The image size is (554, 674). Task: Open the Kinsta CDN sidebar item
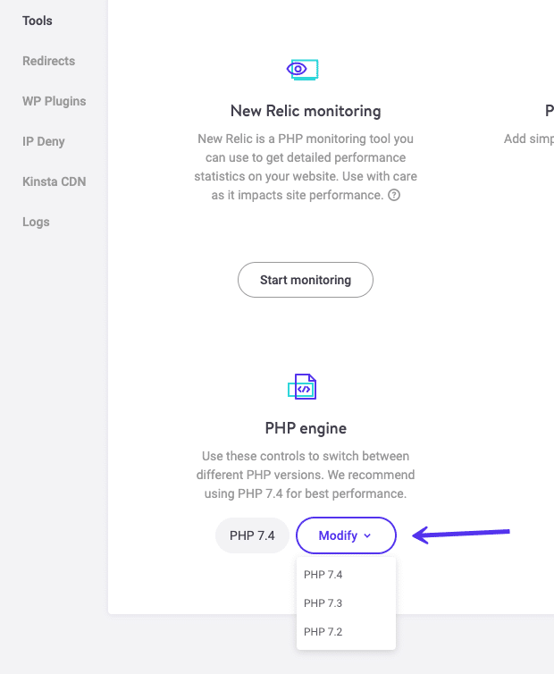(x=54, y=181)
